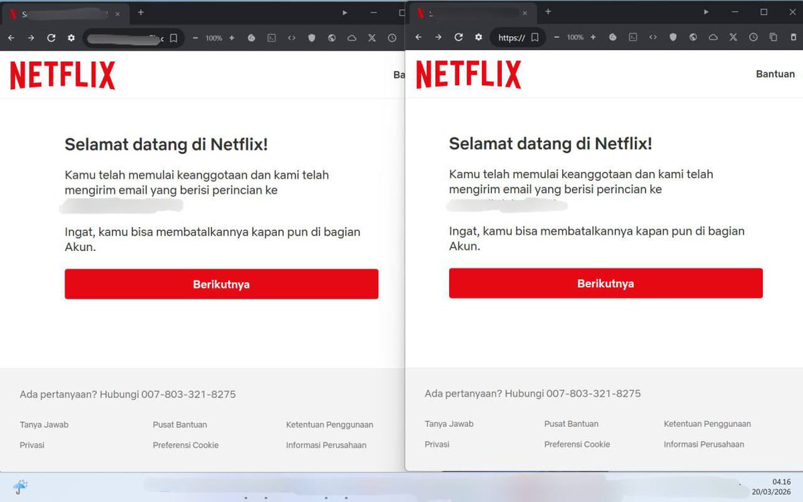Viewport: 803px width, 502px height.
Task: Reload the page in the left window
Action: pos(51,38)
